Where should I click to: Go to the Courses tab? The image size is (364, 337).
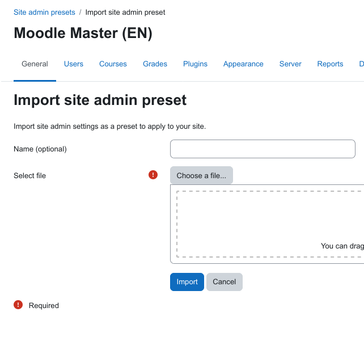(x=113, y=64)
